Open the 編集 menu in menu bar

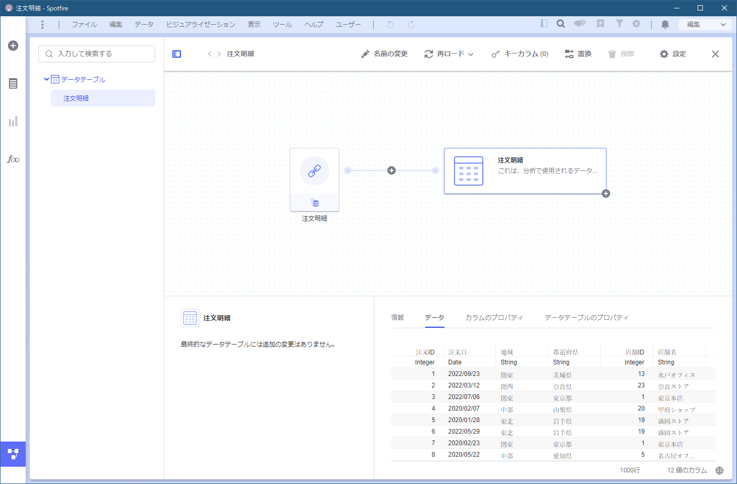tap(116, 25)
